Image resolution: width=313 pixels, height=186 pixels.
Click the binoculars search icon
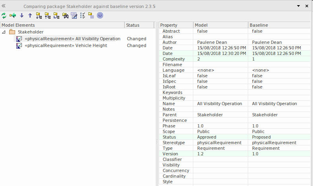coord(65,16)
